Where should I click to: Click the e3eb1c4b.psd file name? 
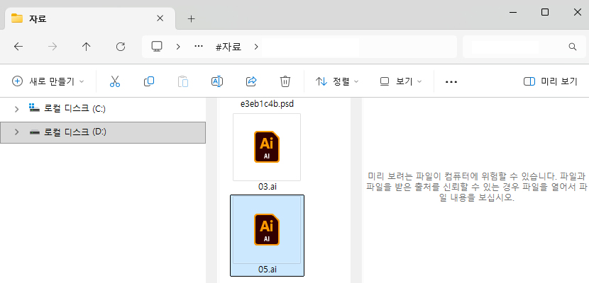point(267,103)
